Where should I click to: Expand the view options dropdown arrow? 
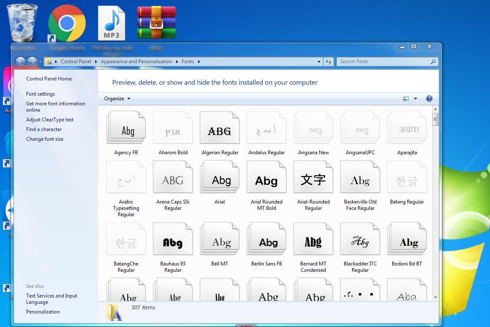(415, 99)
